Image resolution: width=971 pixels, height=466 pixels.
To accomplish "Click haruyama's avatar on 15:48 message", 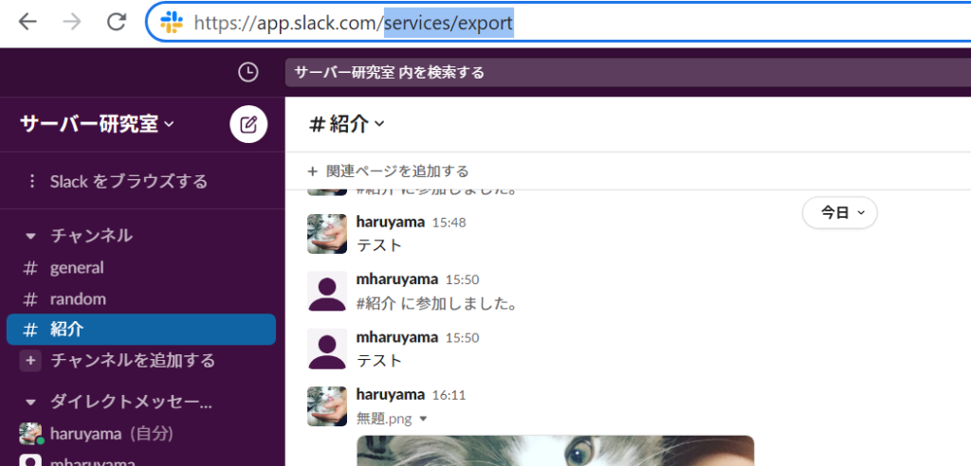I will point(327,233).
